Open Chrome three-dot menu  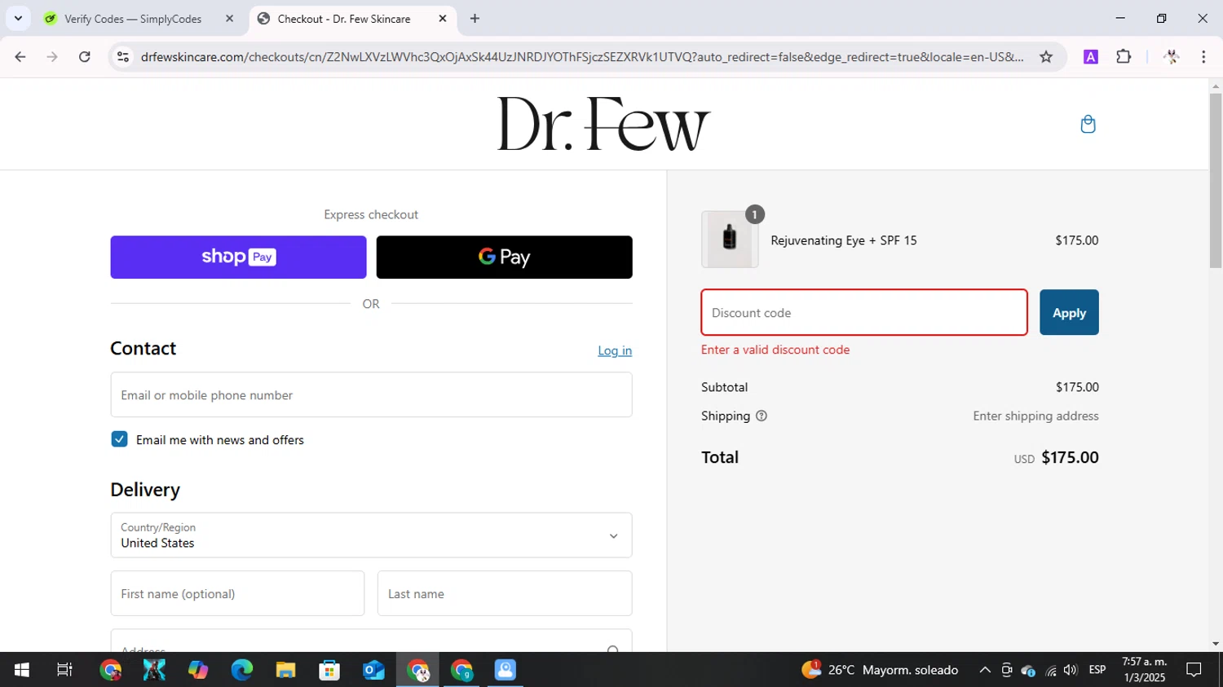click(x=1203, y=57)
